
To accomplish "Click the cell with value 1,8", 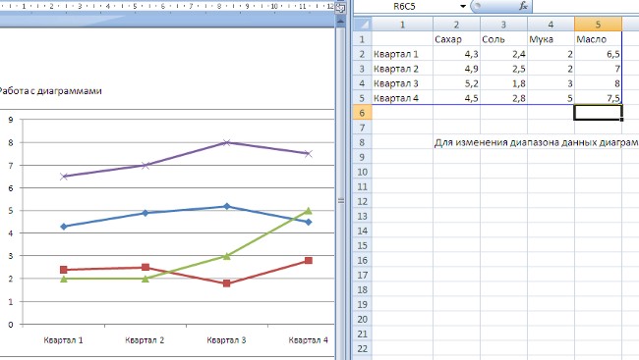I will [x=503, y=83].
